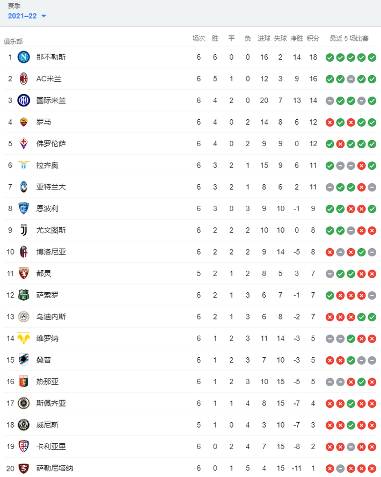Click the 净胜 column header
The height and width of the screenshot is (477, 381).
click(x=297, y=38)
